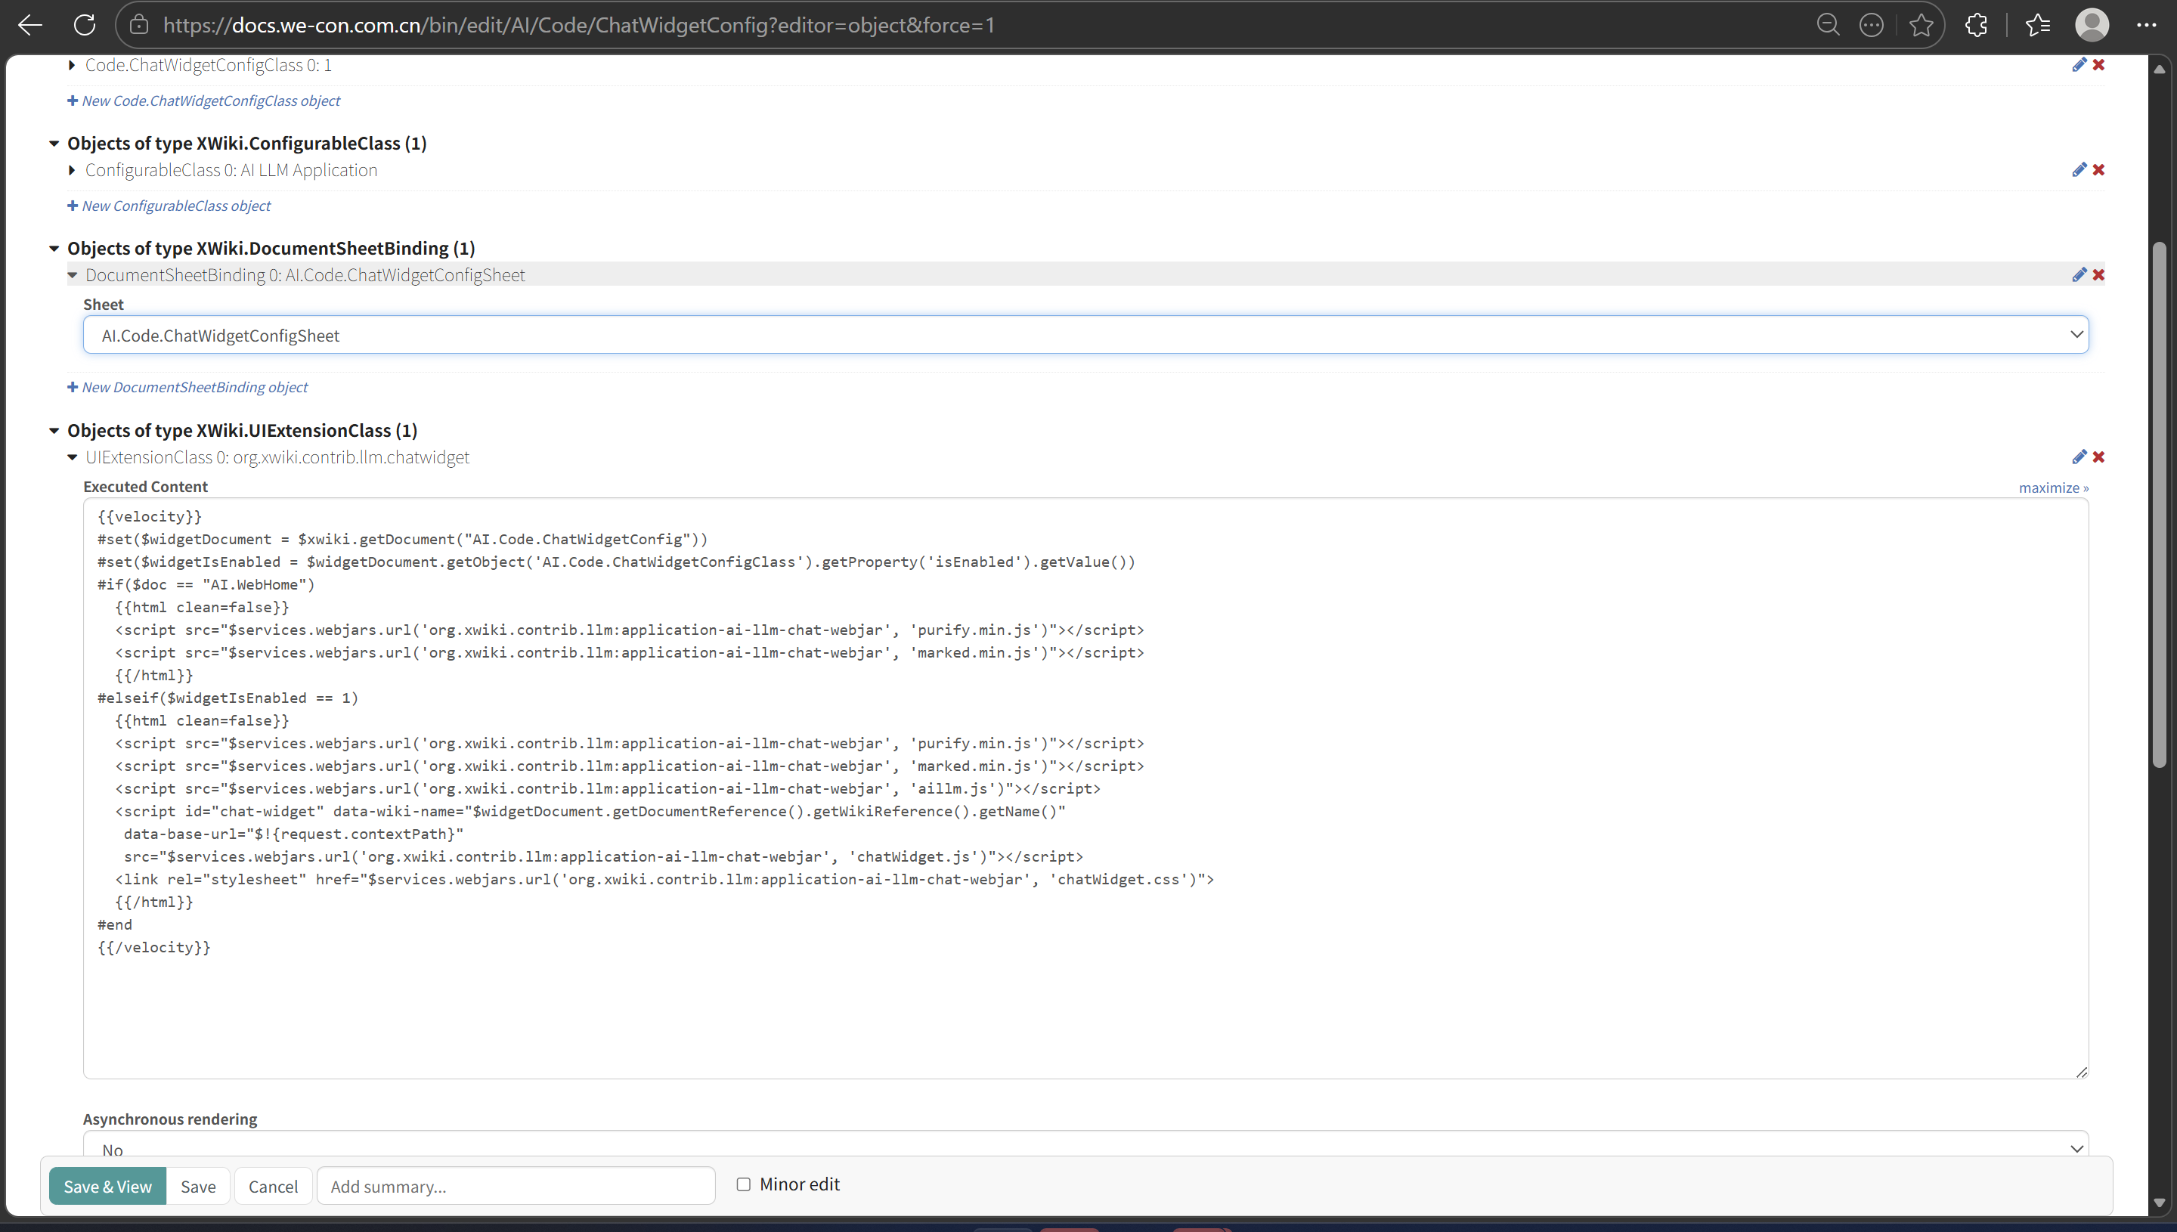Collapse the XWiki.UIExtensionClass objects section

click(x=54, y=431)
